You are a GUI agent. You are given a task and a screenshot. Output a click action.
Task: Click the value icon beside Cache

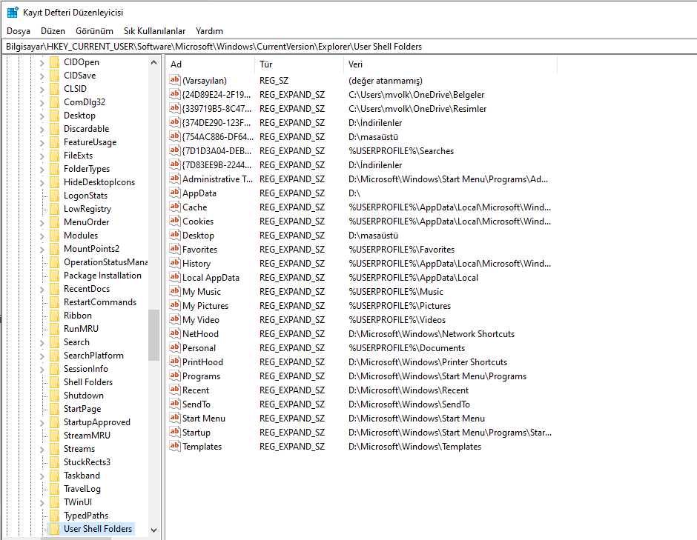click(175, 207)
